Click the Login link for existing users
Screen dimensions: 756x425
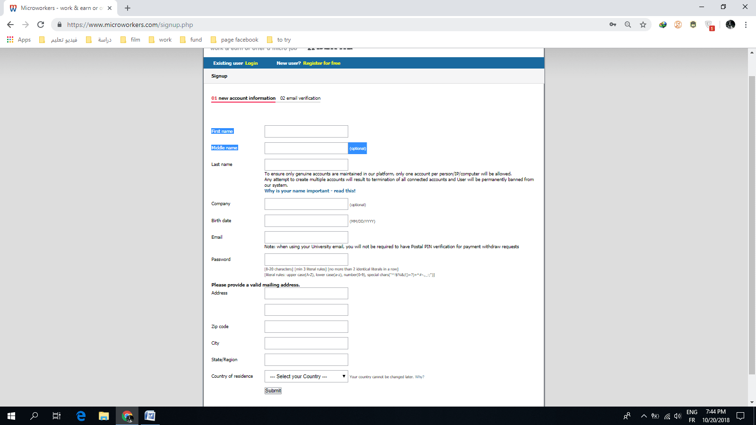pyautogui.click(x=251, y=63)
